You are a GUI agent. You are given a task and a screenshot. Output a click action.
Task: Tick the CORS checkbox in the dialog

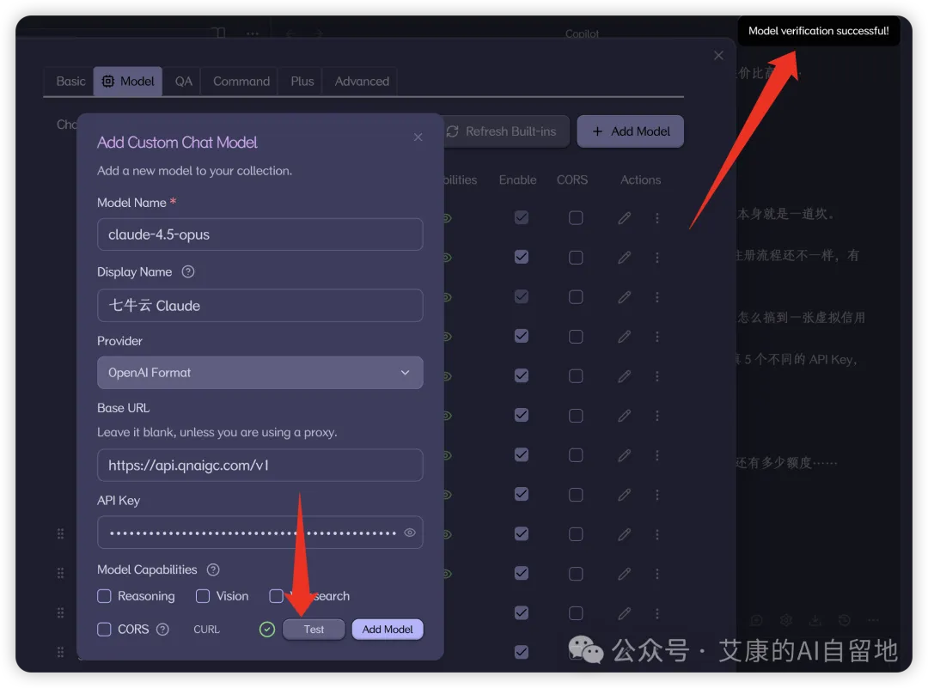[104, 630]
